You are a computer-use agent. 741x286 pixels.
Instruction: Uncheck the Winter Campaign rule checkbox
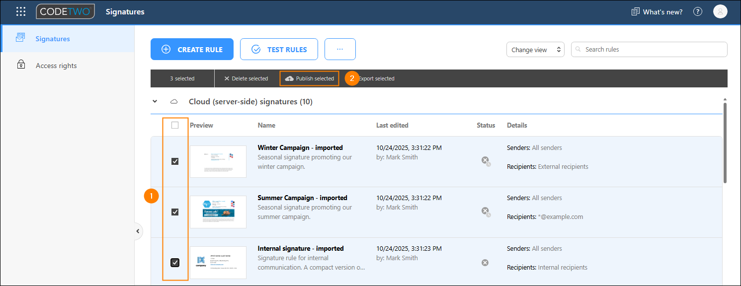point(175,161)
